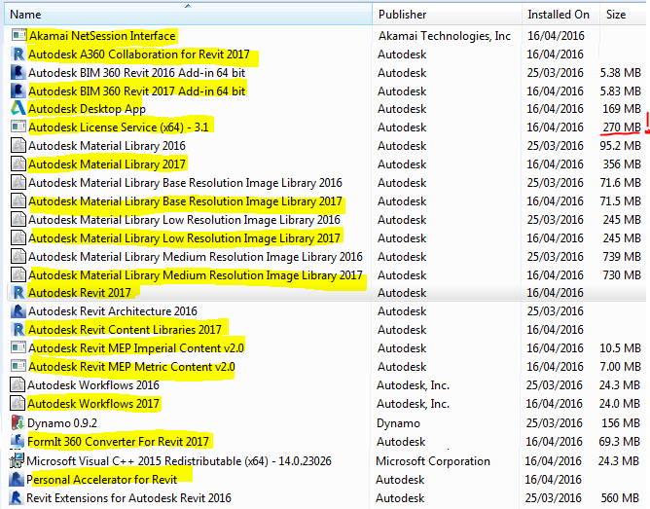Select Autodesk Revit MEP Imperial Content v2.0
The image size is (650, 509).
(x=136, y=348)
